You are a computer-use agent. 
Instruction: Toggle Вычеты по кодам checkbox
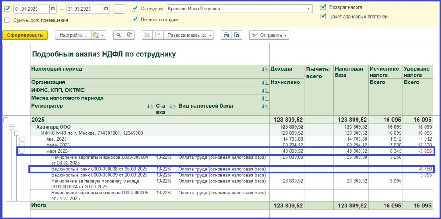(x=135, y=19)
